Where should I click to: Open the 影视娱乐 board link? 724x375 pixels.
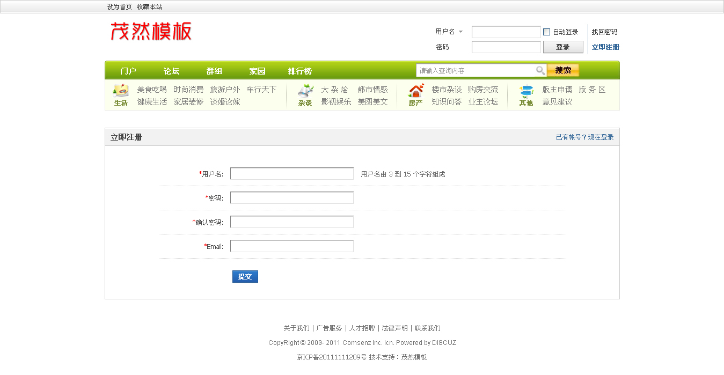click(x=336, y=102)
